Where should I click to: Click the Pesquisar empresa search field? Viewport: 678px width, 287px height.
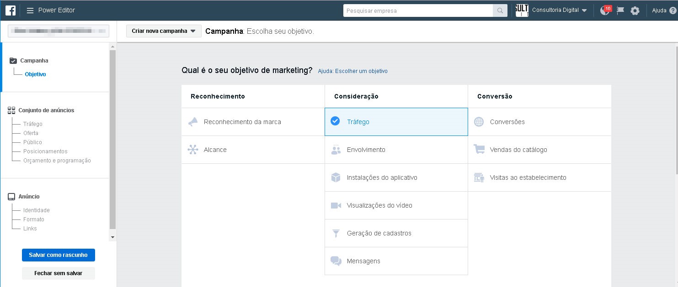[x=418, y=10]
